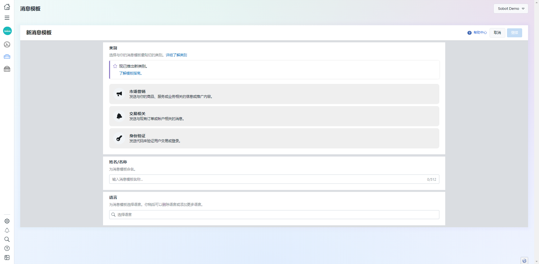The image size is (539, 264).
Task: Click the page scrollbar down arrow
Action: click(536, 261)
